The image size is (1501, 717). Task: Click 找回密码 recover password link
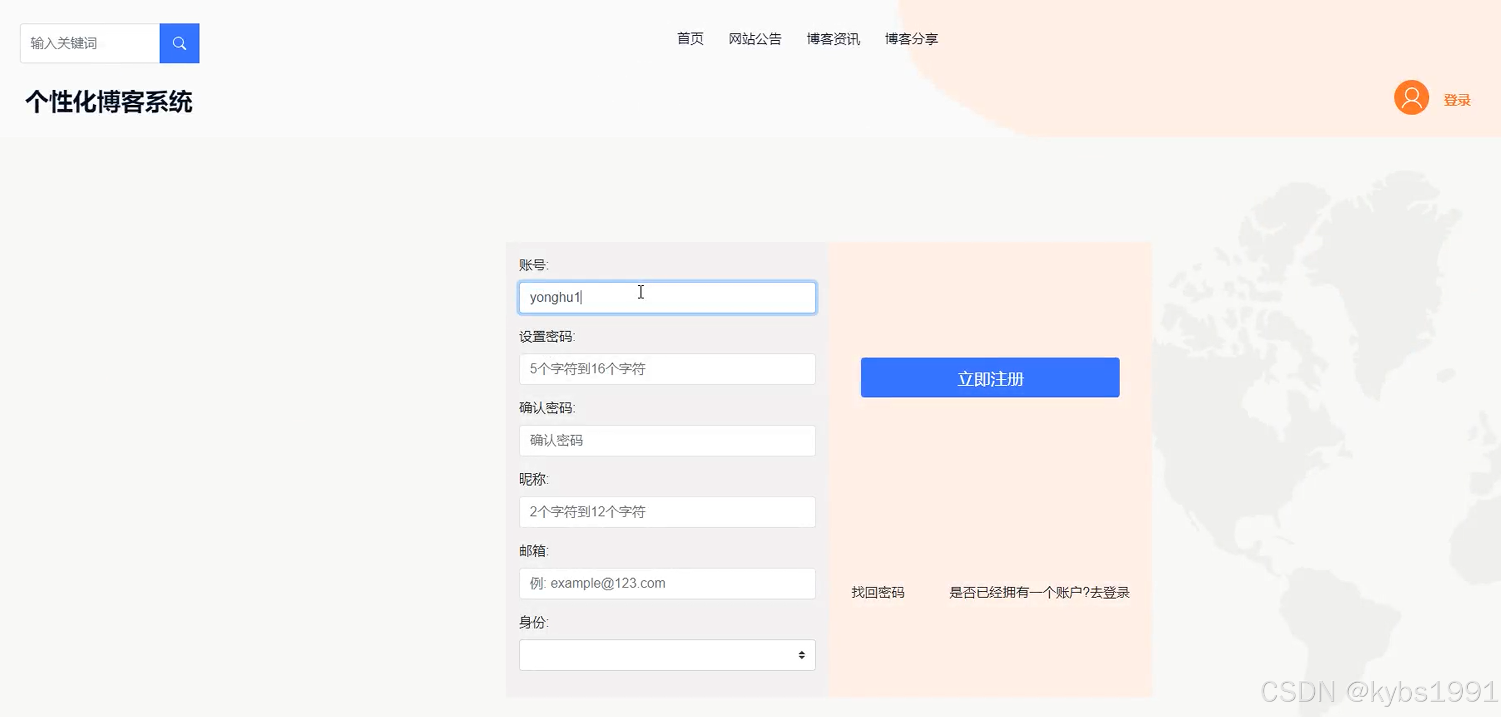(x=878, y=592)
